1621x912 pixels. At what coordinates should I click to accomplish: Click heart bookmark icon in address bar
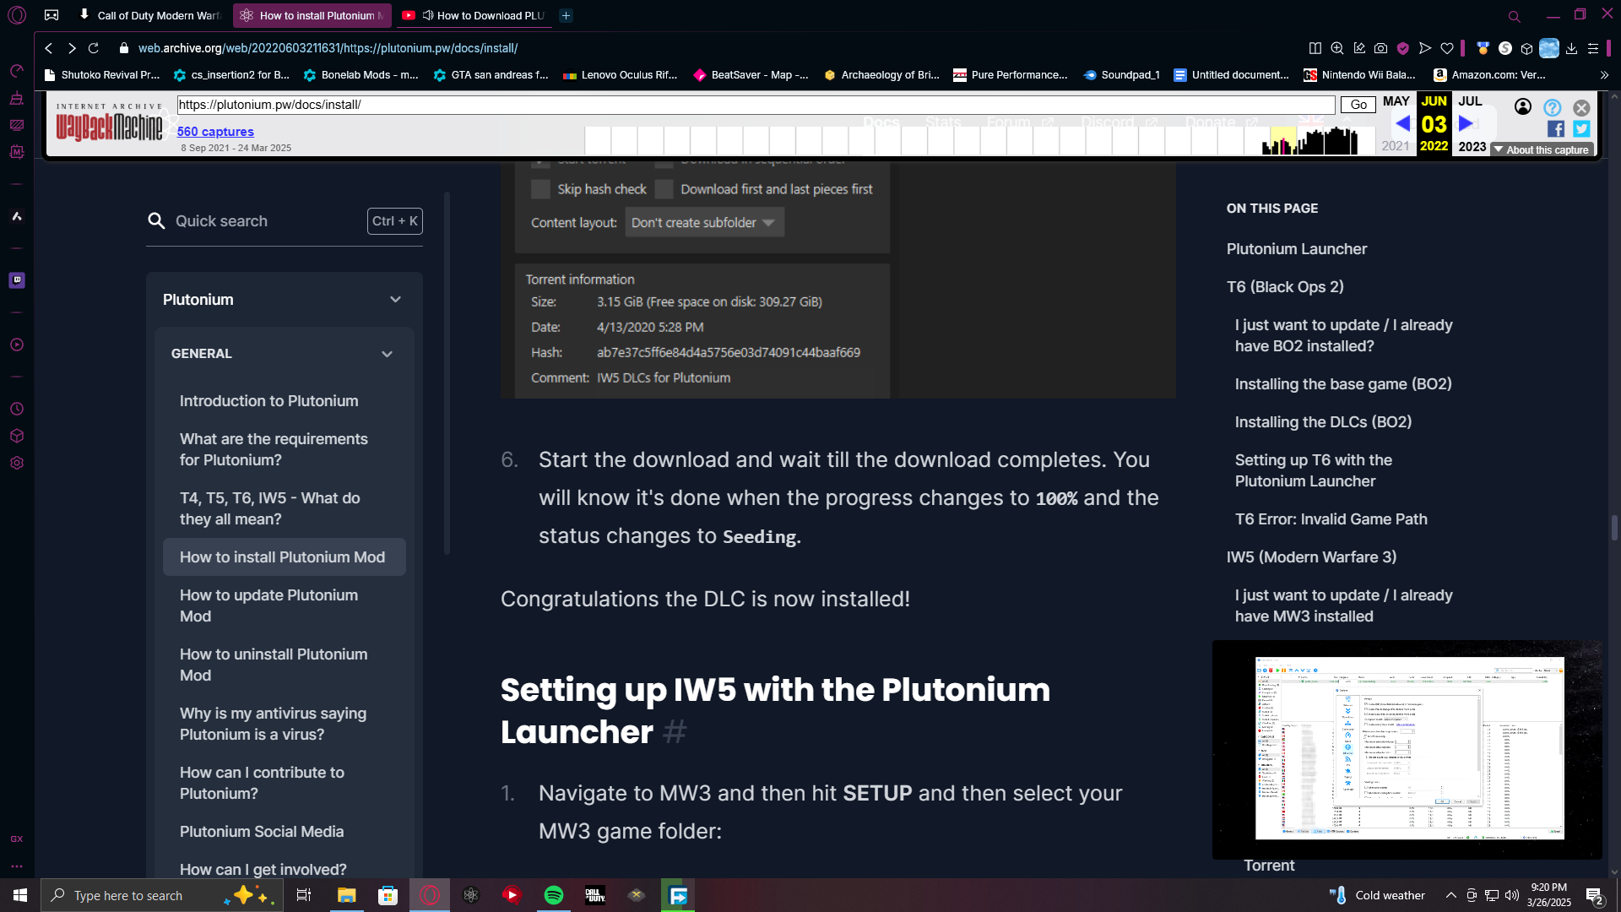(1447, 48)
